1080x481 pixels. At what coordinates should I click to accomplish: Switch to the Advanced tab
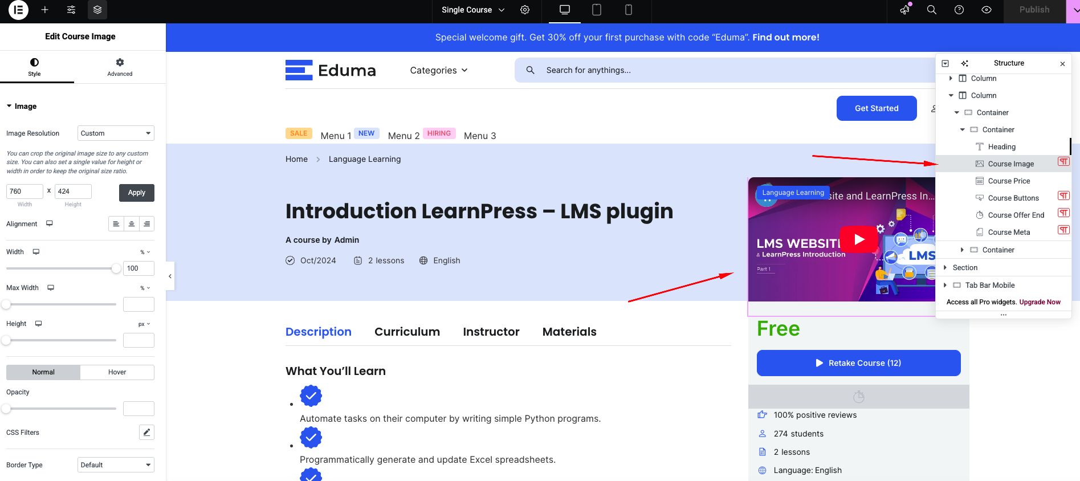coord(120,67)
